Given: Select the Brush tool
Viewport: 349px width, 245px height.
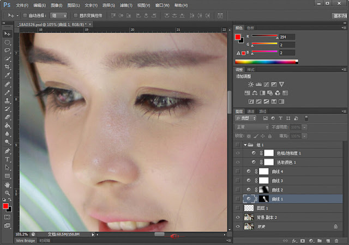Looking at the screenshot, I should [7, 93].
